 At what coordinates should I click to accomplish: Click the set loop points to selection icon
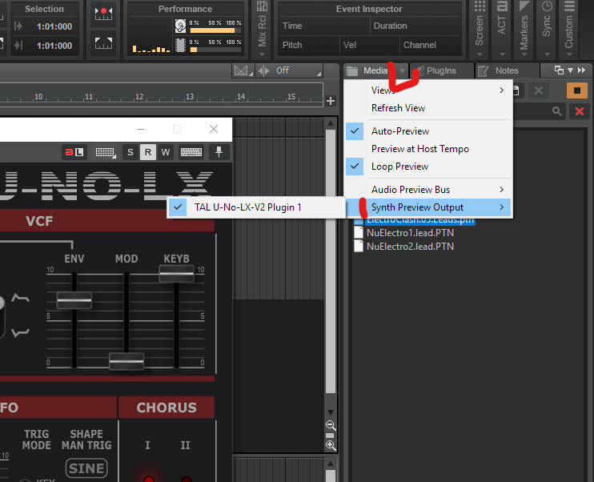[103, 42]
